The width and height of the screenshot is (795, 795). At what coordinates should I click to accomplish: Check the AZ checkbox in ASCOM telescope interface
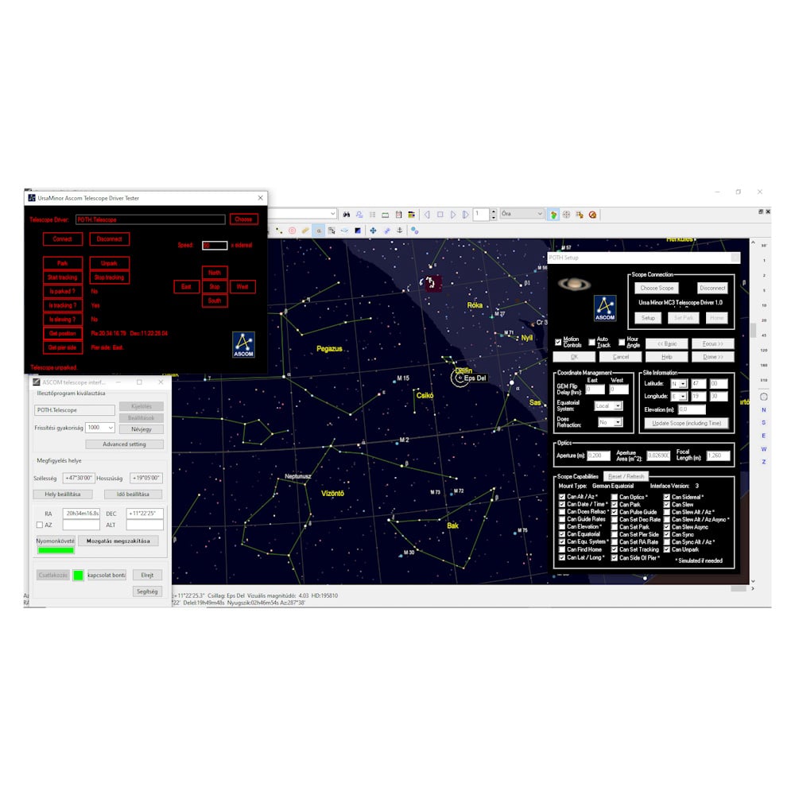(40, 525)
